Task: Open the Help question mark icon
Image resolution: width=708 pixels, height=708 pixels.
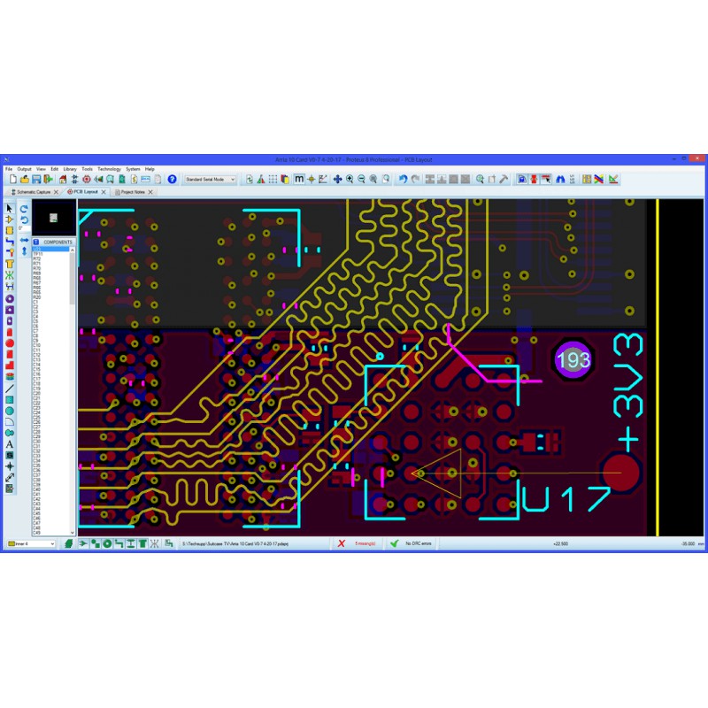Action: [x=173, y=179]
